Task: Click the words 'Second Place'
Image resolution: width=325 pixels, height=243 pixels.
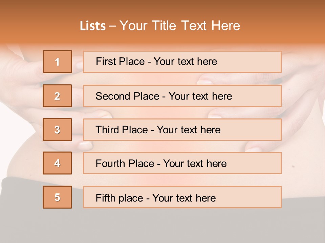Action: [x=128, y=96]
